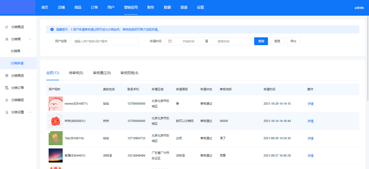Screen dimensions: 369x169
Task: Collapse the 分销商 submenu chevron
Action: pyautogui.click(x=30, y=39)
